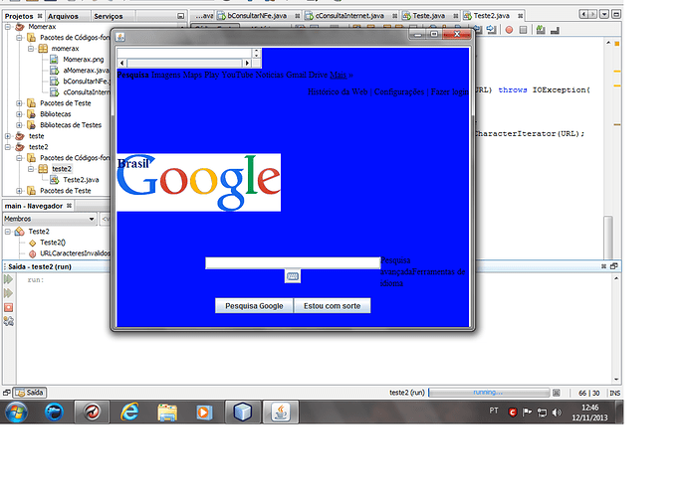This screenshot has height=497, width=687.
Task: Click the orange error-stripe marker at top
Action: (617, 44)
